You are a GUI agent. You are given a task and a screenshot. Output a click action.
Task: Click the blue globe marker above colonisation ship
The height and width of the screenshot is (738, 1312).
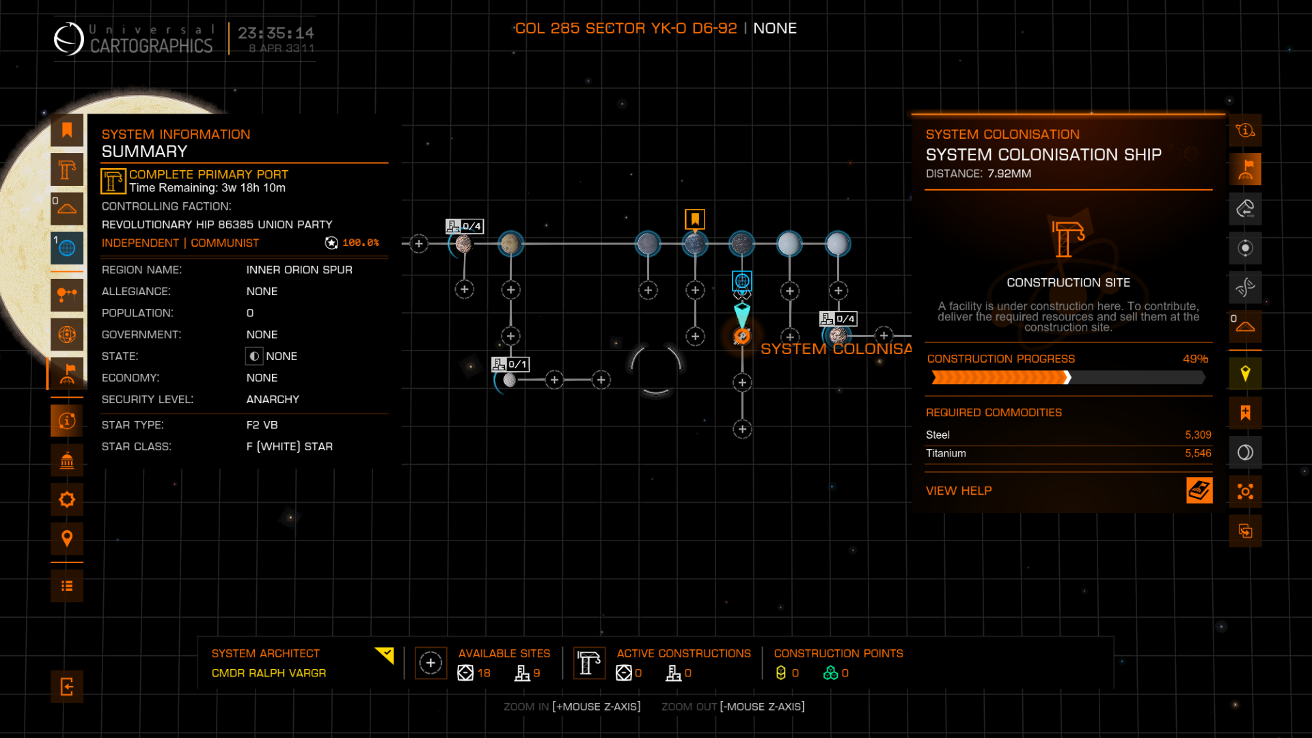[x=742, y=281]
